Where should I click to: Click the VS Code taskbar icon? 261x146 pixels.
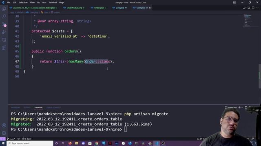coord(157,143)
